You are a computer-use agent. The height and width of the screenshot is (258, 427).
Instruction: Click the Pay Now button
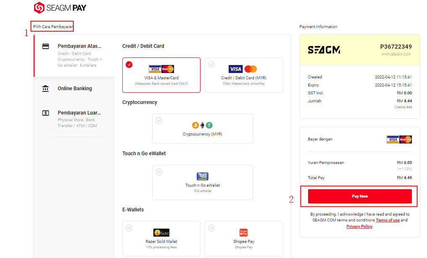(360, 196)
